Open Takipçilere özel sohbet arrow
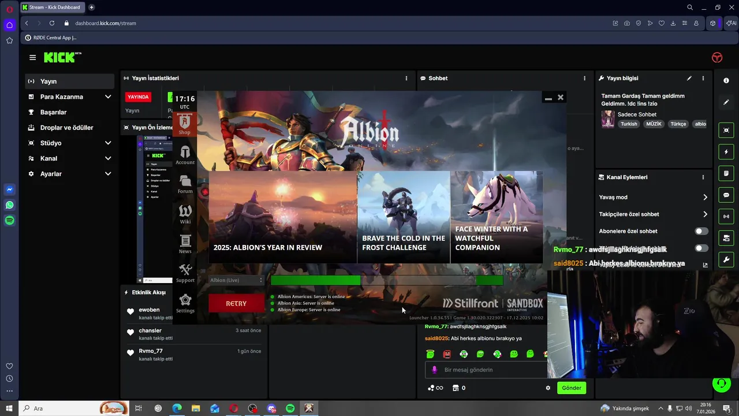 [x=705, y=214]
